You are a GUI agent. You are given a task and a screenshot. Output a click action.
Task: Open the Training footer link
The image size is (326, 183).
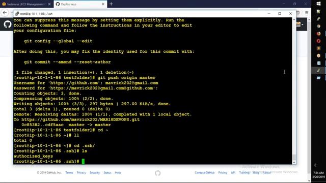pyautogui.click(x=244, y=173)
